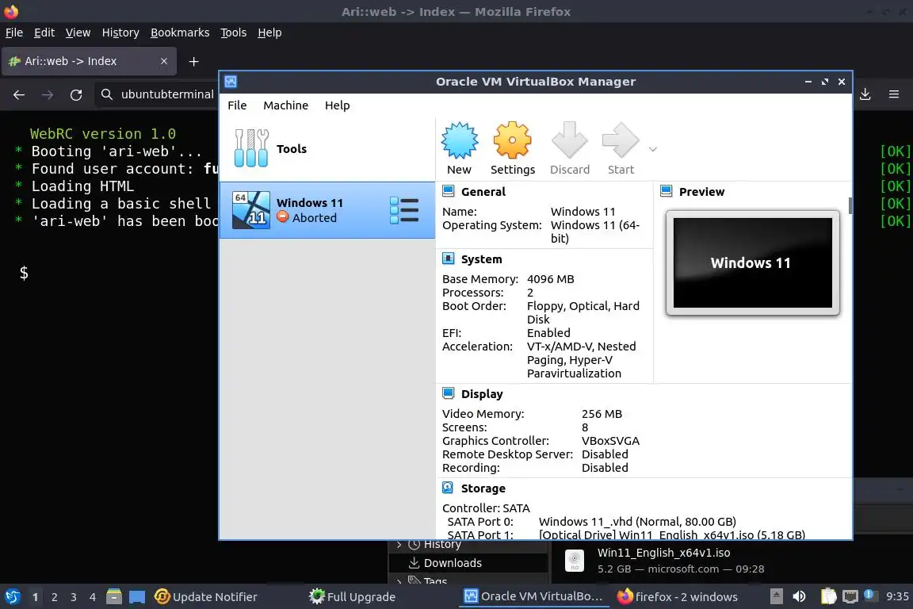Click the iso file icon in downloads
The height and width of the screenshot is (609, 913).
[574, 561]
